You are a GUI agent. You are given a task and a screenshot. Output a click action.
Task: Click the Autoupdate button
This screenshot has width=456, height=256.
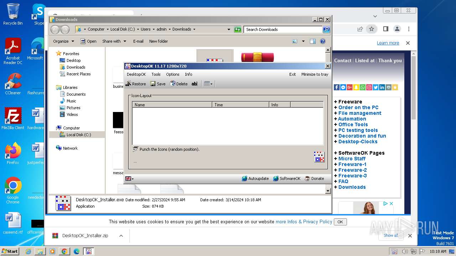click(x=255, y=178)
